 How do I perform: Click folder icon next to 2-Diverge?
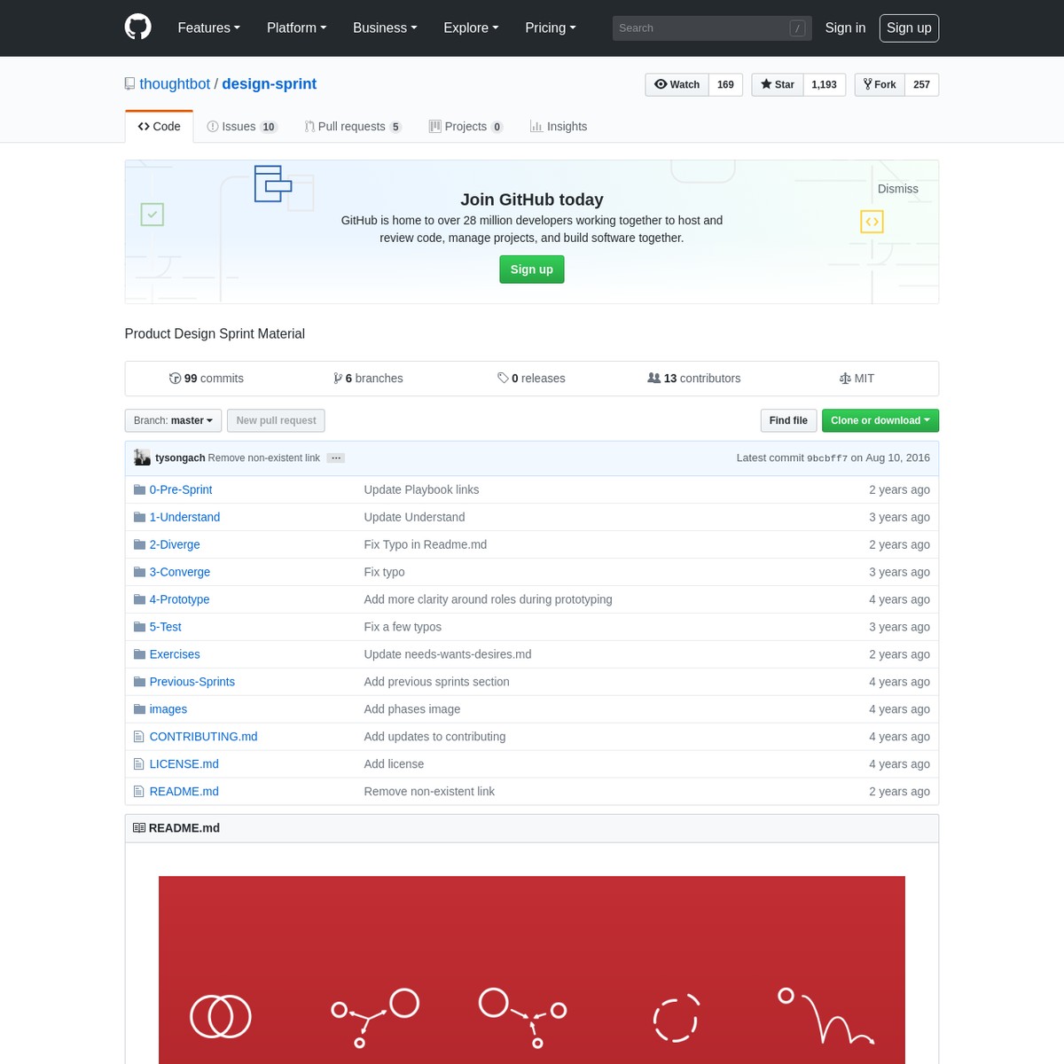(x=139, y=544)
